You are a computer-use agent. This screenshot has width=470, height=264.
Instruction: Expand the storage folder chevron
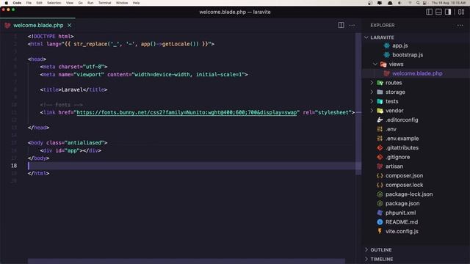tap(372, 92)
